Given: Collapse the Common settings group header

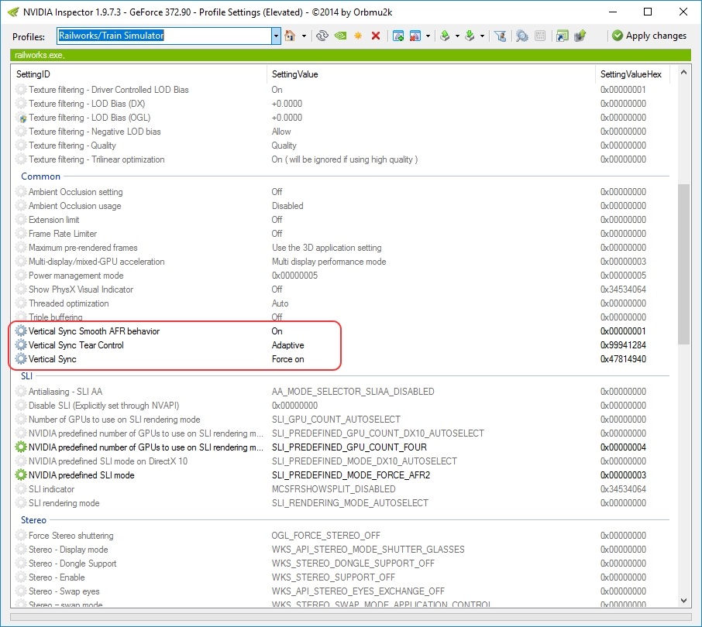Looking at the screenshot, I should pos(41,176).
